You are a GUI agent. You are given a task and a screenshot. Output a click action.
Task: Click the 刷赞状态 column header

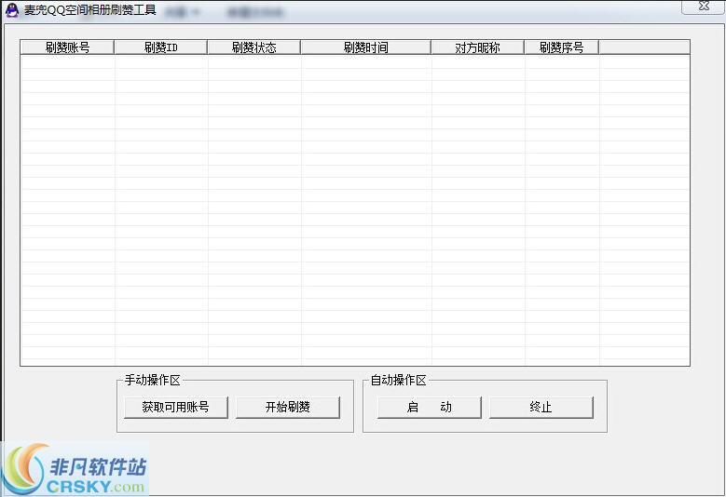pos(253,47)
